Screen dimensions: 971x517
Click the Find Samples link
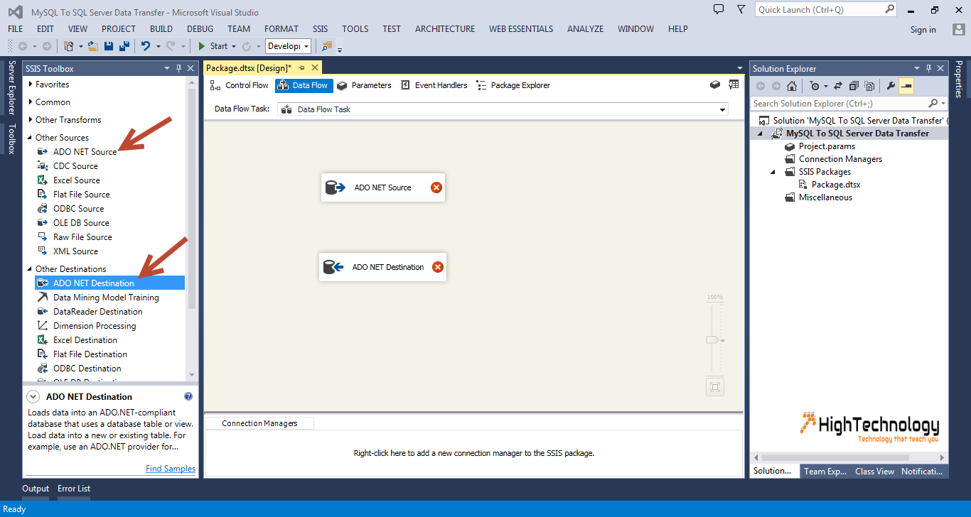(171, 469)
